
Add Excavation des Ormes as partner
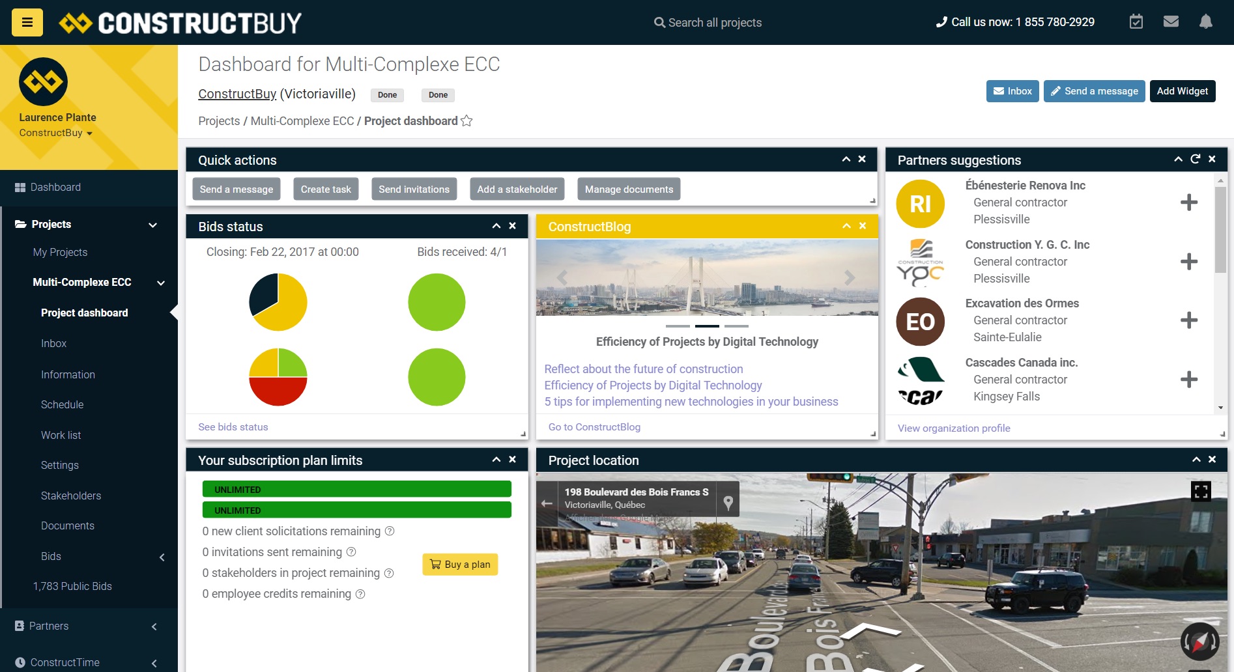tap(1189, 320)
